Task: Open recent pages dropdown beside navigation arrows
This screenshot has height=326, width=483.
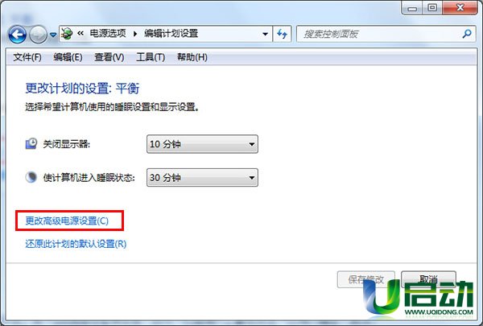Action: point(53,35)
